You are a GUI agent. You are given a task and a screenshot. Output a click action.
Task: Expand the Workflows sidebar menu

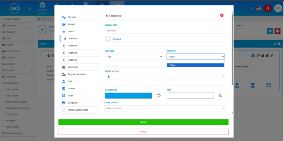(17, 77)
